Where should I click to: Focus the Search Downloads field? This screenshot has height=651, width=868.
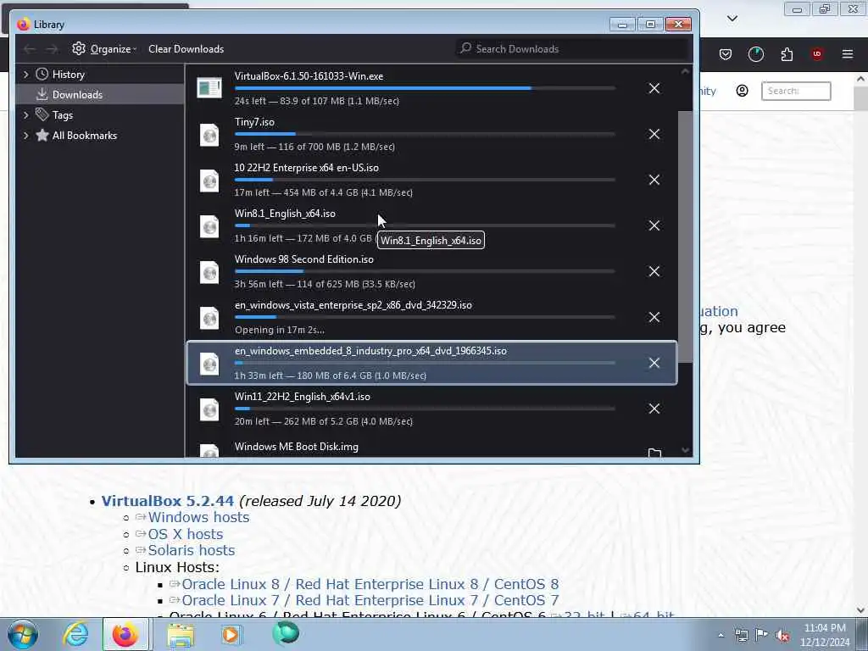[x=572, y=49]
